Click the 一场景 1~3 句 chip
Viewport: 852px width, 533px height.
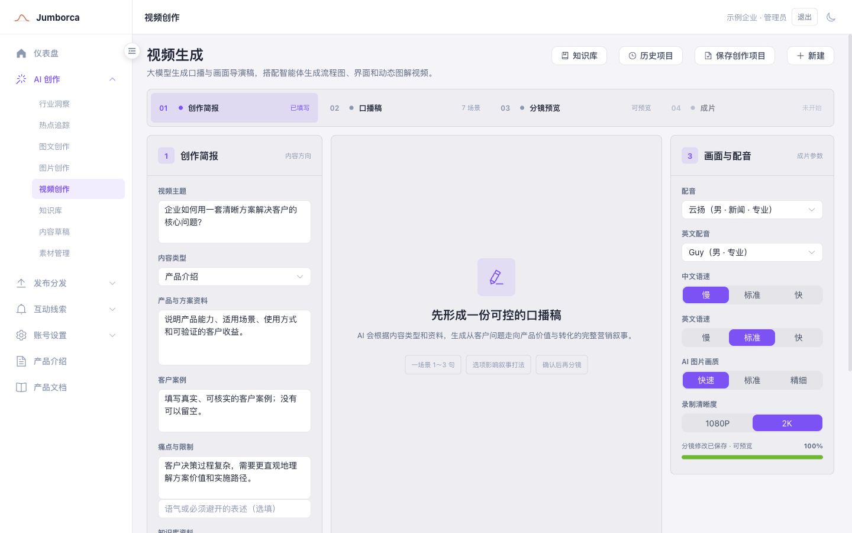click(433, 365)
